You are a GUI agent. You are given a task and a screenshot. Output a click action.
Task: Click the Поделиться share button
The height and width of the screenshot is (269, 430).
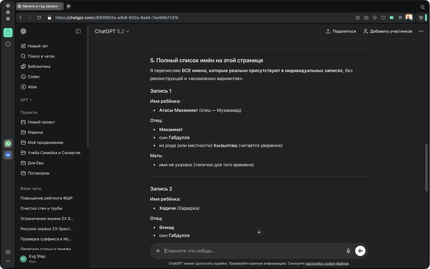(x=341, y=31)
